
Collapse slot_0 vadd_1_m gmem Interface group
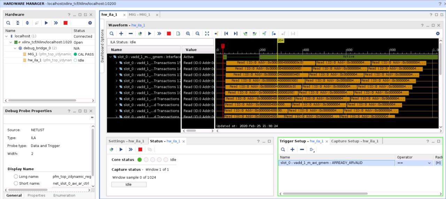pyautogui.click(x=111, y=57)
